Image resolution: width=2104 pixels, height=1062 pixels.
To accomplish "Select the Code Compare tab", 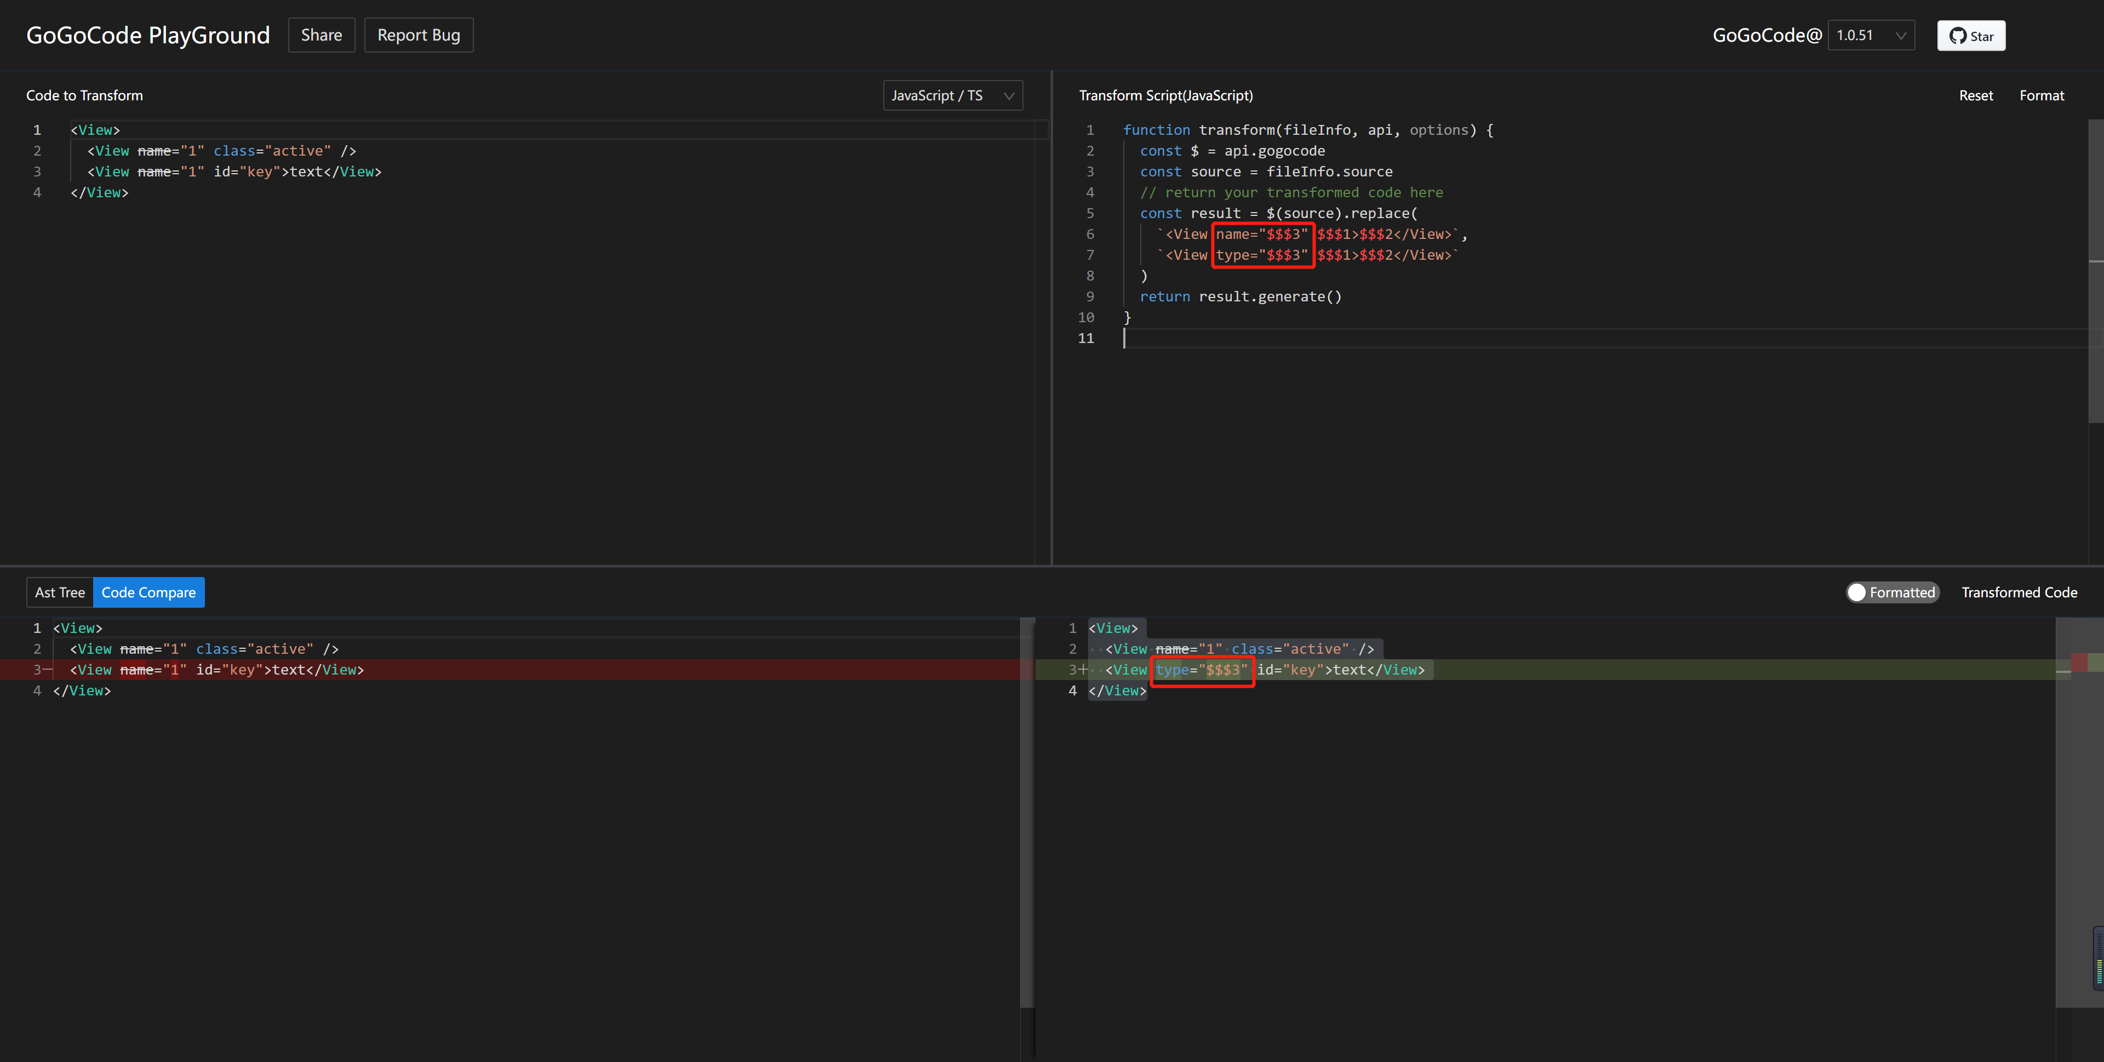I will 148,592.
